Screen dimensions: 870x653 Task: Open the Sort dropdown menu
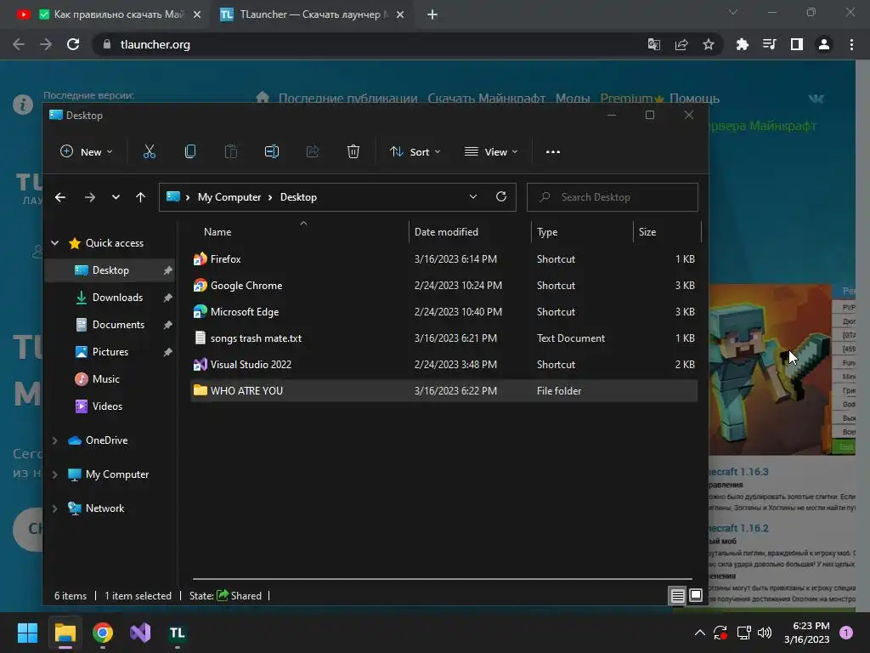(x=415, y=151)
